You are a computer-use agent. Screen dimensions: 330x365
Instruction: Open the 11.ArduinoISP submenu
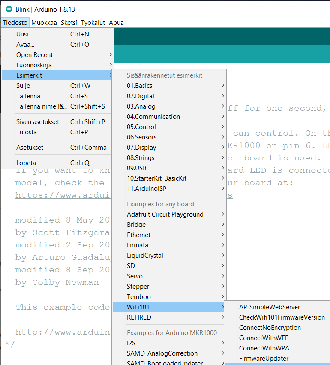pos(169,189)
